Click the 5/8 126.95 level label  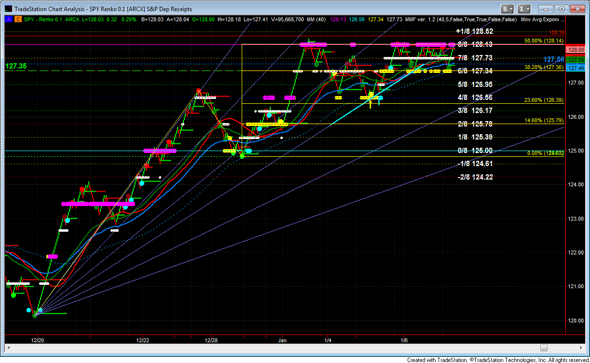pos(475,84)
